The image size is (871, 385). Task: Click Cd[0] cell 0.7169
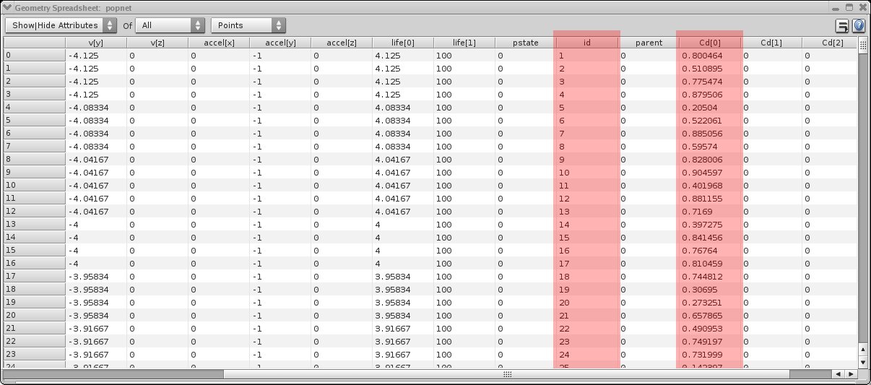(710, 211)
